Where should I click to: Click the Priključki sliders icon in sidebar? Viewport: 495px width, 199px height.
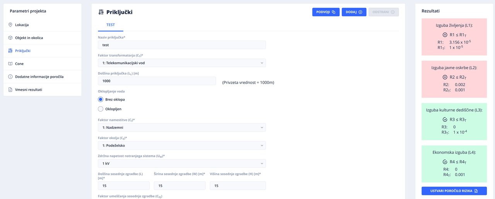tap(10, 51)
